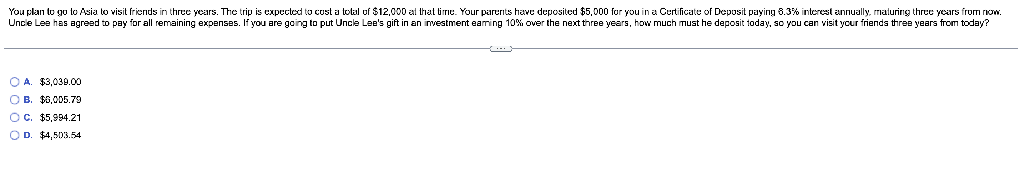Click the answer text $5,994.21
Image resolution: width=1020 pixels, height=178 pixels.
click(x=61, y=117)
